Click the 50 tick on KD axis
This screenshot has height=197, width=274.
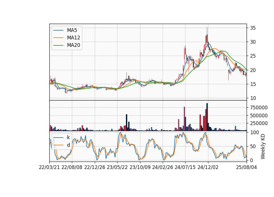(x=253, y=146)
